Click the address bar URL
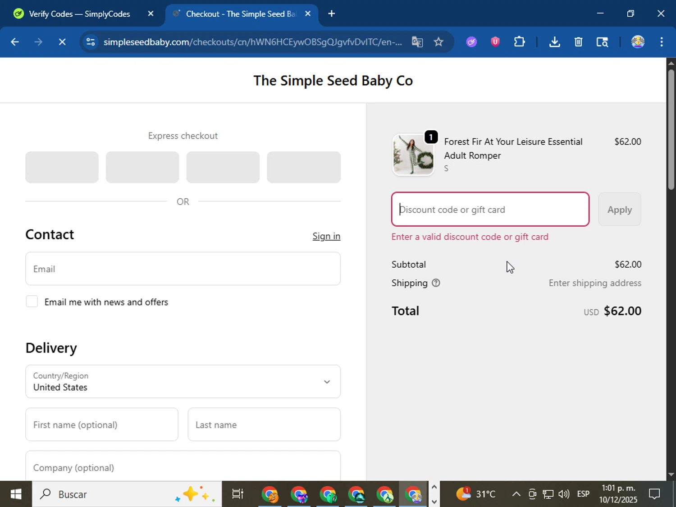The image size is (676, 507). [x=253, y=42]
